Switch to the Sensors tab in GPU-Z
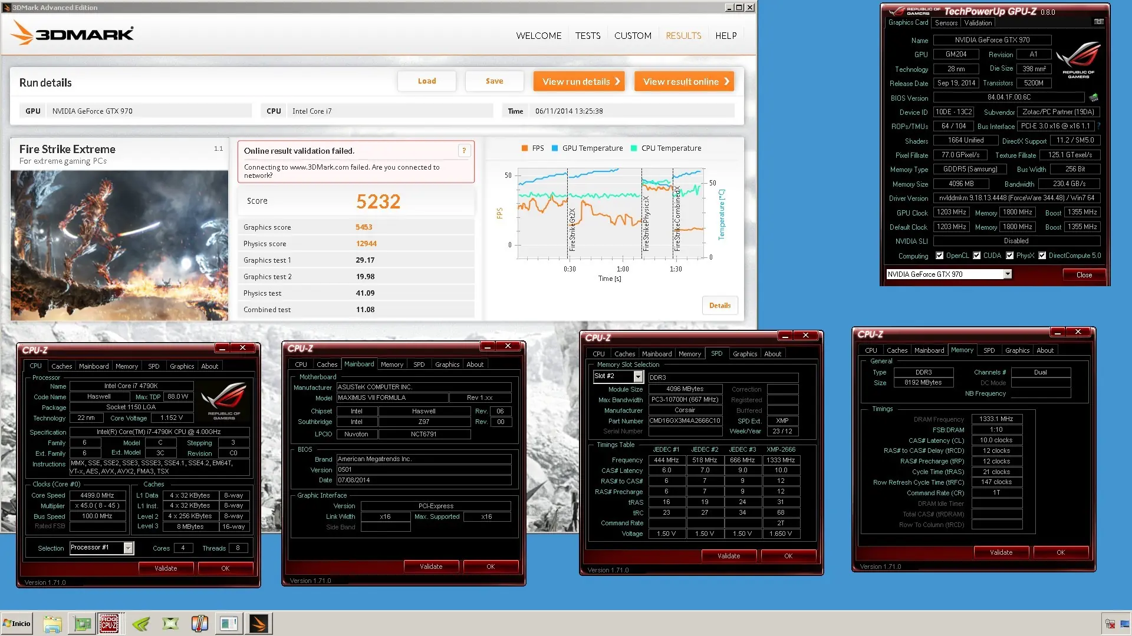Screen dimensions: 1132x636 [x=946, y=23]
